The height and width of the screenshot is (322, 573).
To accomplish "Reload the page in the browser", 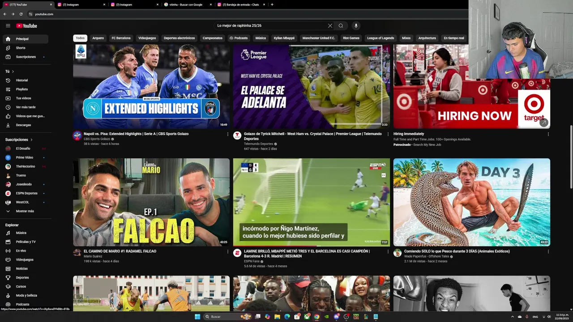I will (21, 14).
